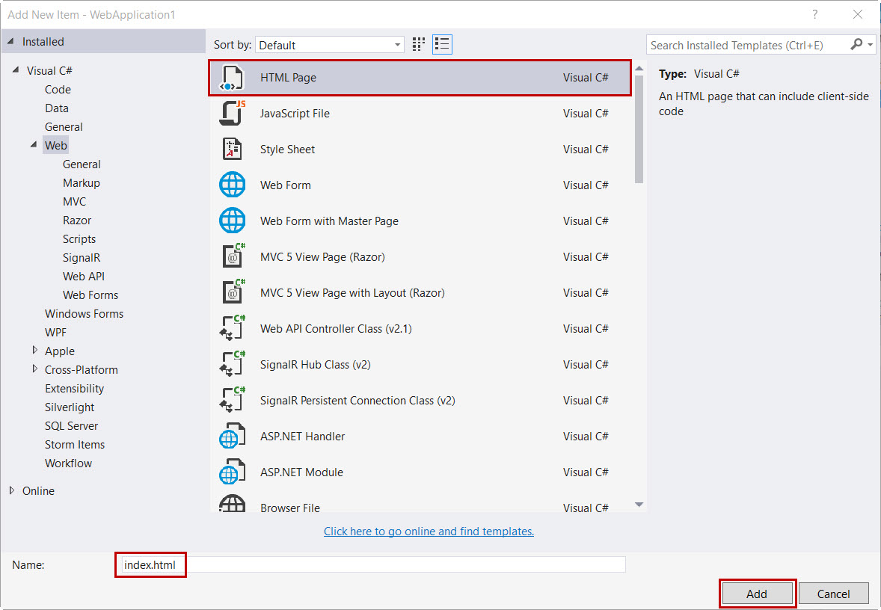Close the Add New Item dialog
The height and width of the screenshot is (610, 881).
tap(857, 15)
